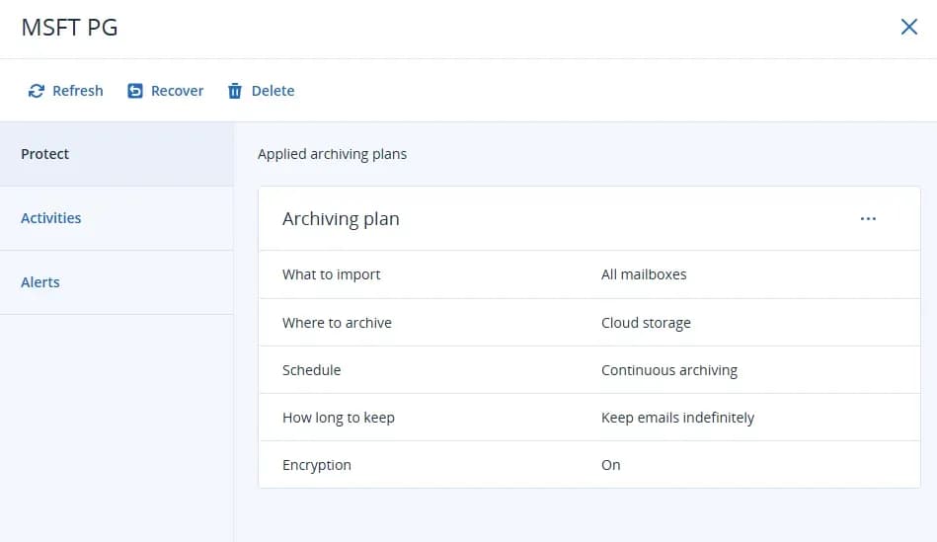The height and width of the screenshot is (542, 937).
Task: Click the Recover arrow icon
Action: point(135,91)
